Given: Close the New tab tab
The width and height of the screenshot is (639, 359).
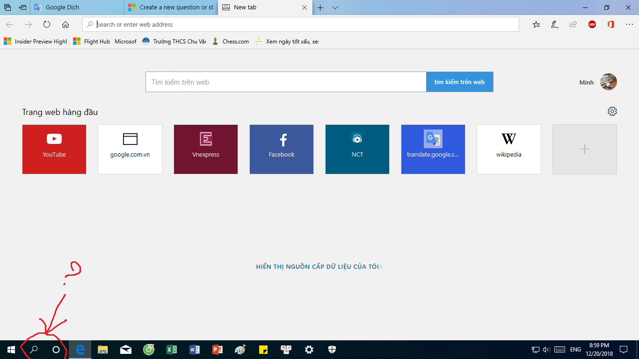Looking at the screenshot, I should pos(305,7).
